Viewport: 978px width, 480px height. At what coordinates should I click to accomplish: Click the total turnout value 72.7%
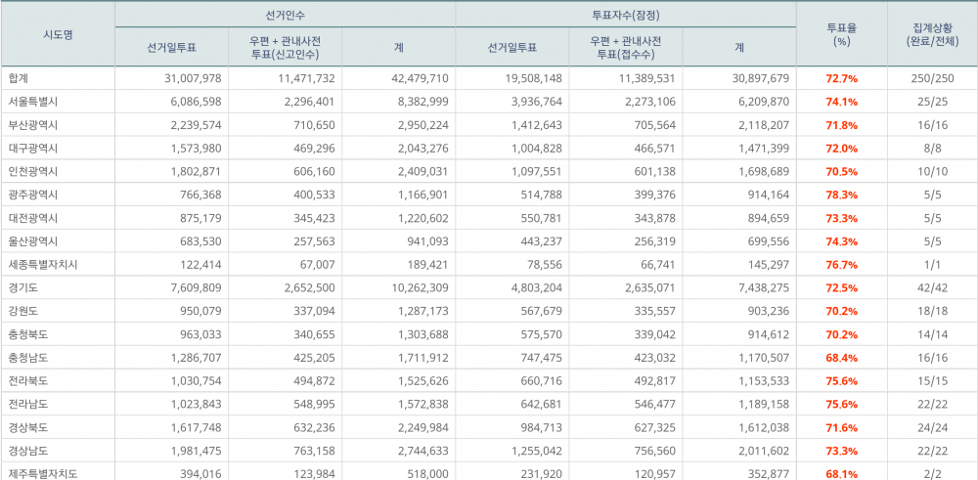(842, 78)
